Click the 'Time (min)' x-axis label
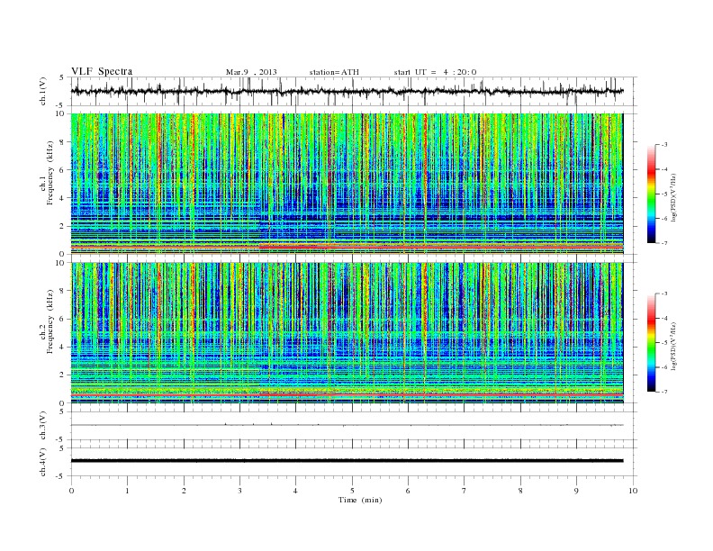The image size is (713, 551). [x=360, y=500]
